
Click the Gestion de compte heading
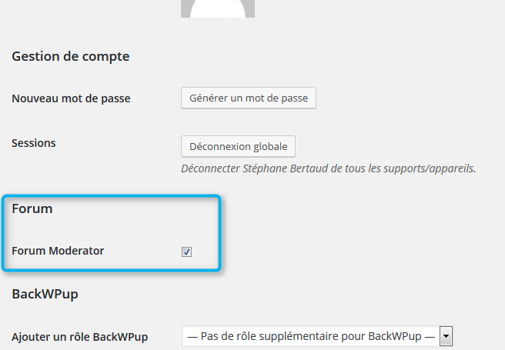coord(71,57)
